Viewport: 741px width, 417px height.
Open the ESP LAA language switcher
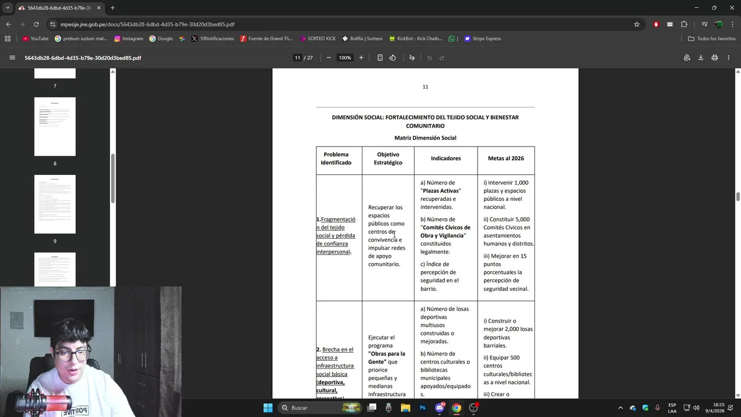click(672, 408)
